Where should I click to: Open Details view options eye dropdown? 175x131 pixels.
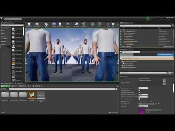pyautogui.click(x=172, y=73)
